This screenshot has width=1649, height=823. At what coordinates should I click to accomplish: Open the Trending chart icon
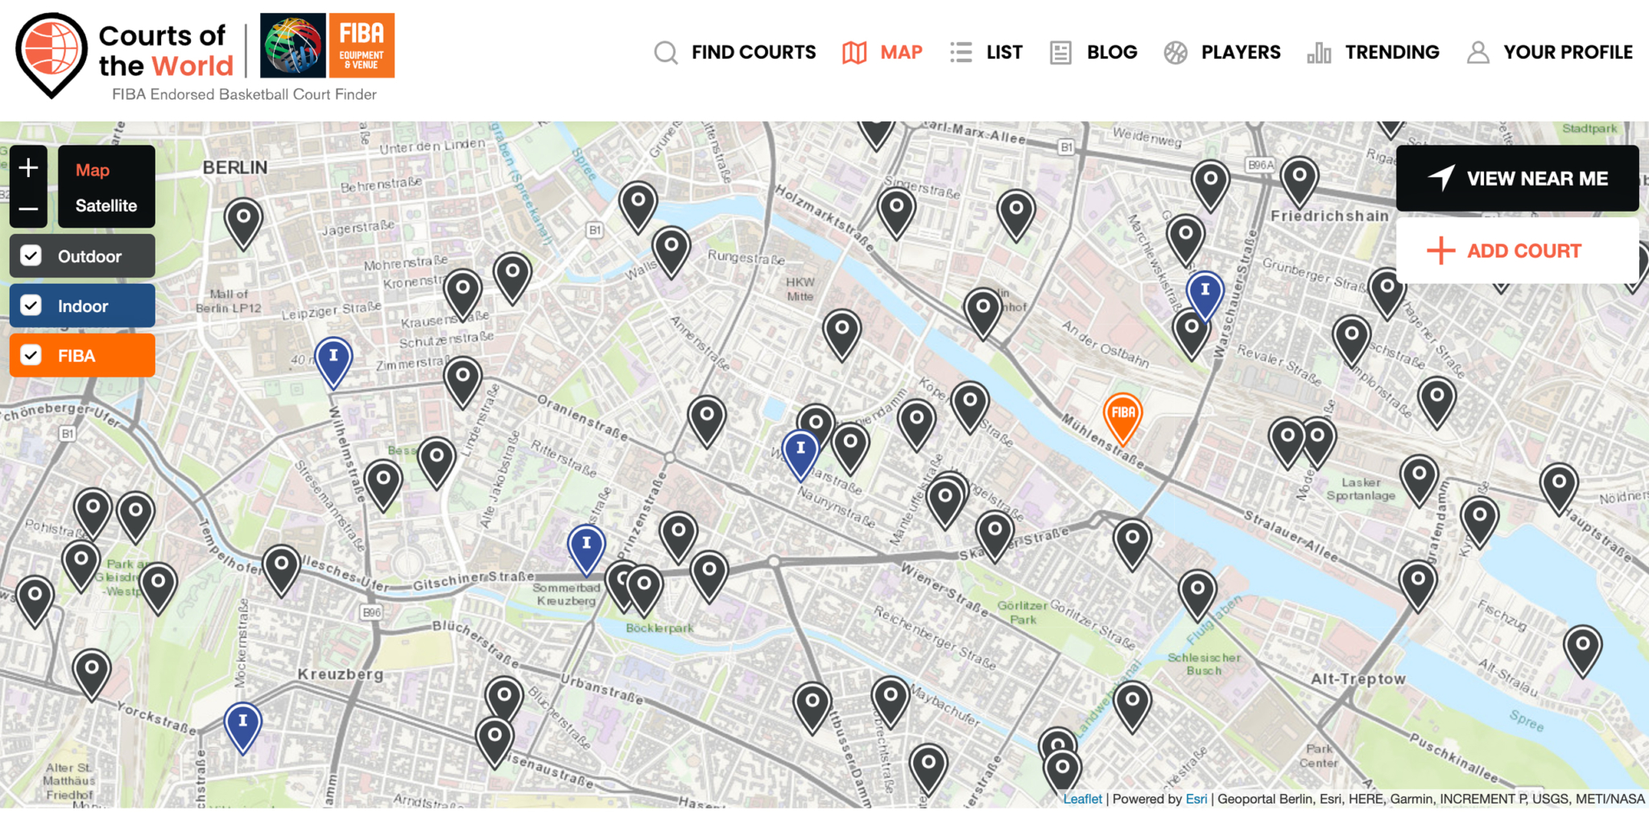coord(1319,52)
